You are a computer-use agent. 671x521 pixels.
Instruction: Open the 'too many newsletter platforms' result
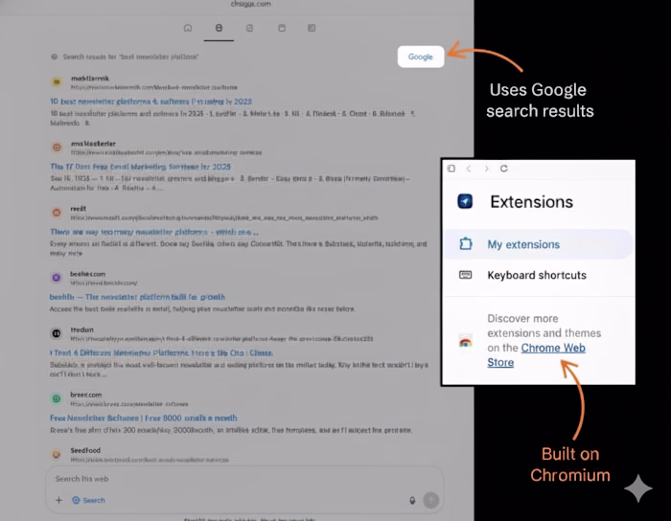pyautogui.click(x=154, y=232)
